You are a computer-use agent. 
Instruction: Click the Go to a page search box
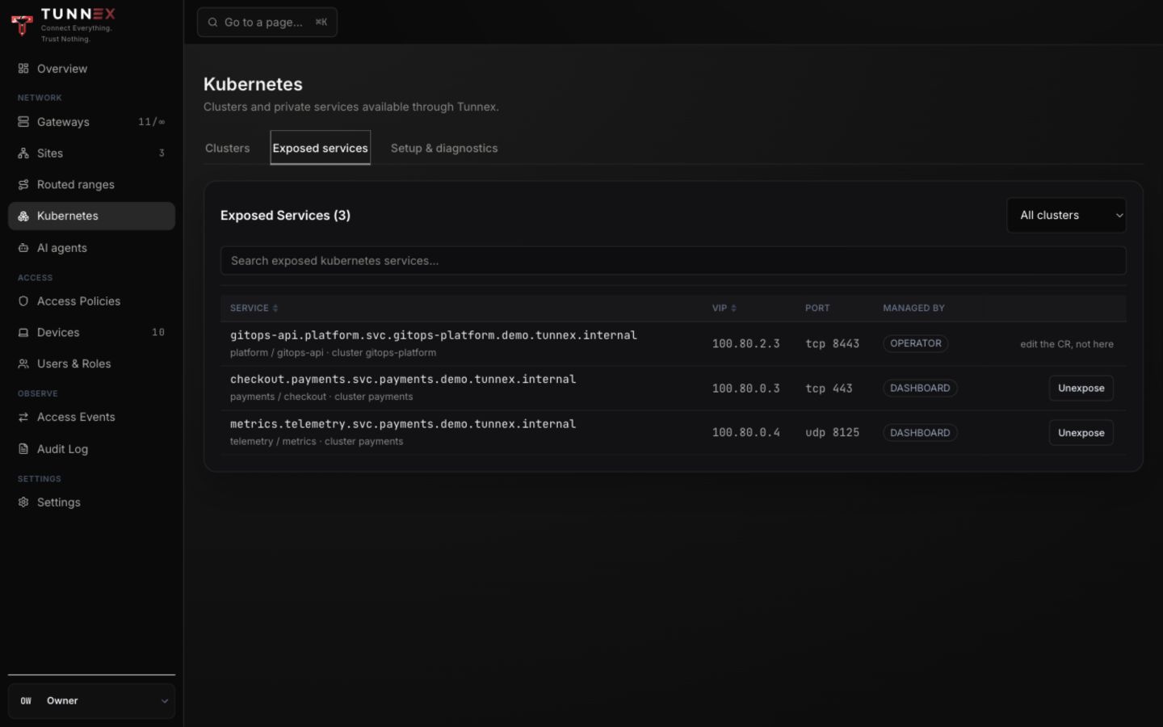(267, 23)
